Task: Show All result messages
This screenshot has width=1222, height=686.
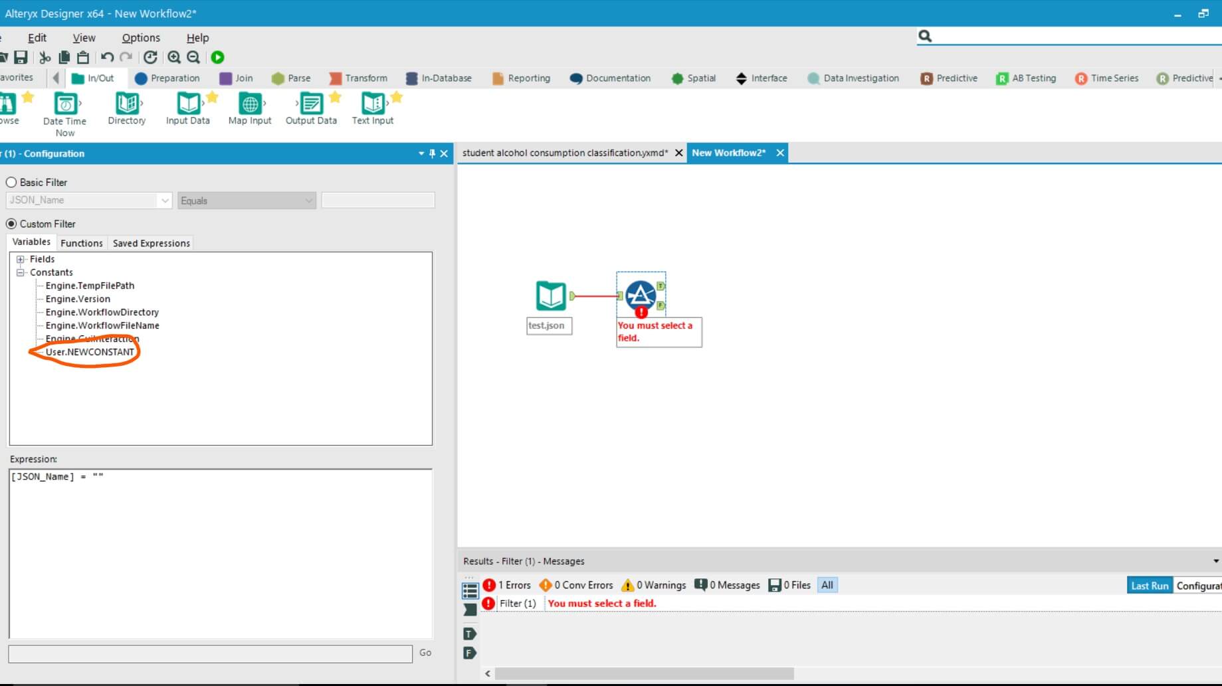Action: tap(827, 585)
